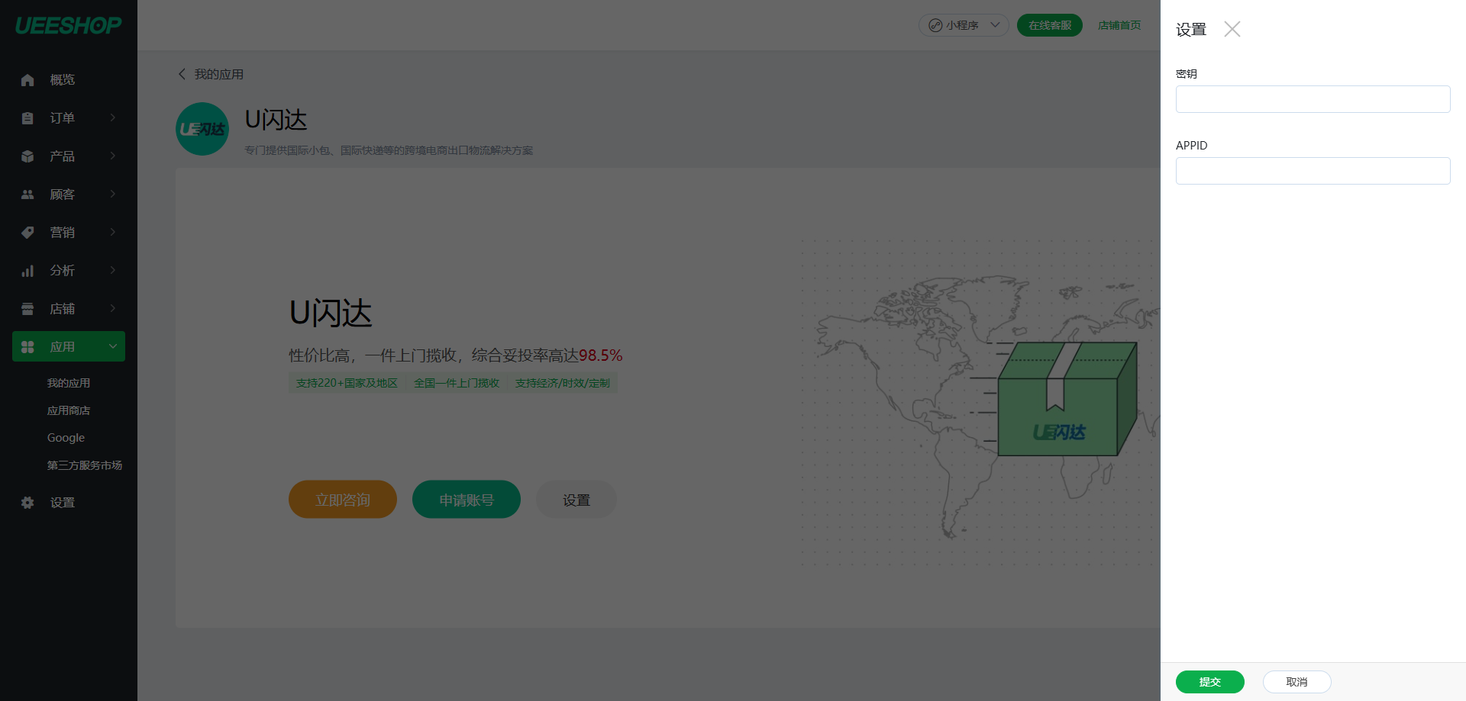Open the 小程序 dropdown
Screen dimensions: 1466x701
click(964, 25)
